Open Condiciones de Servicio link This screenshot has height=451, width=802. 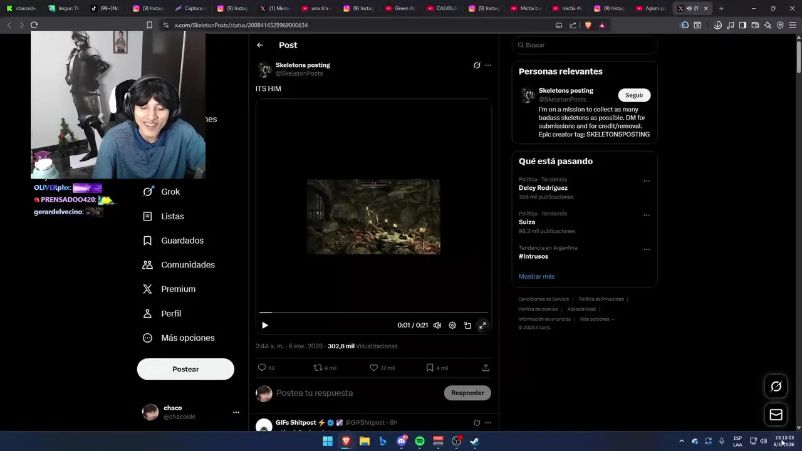(x=544, y=299)
